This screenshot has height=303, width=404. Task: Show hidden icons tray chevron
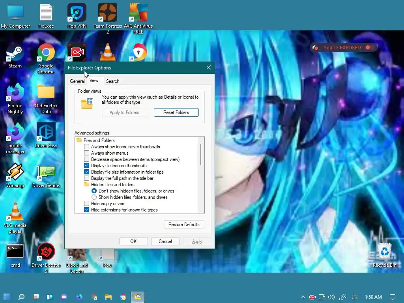(x=303, y=297)
